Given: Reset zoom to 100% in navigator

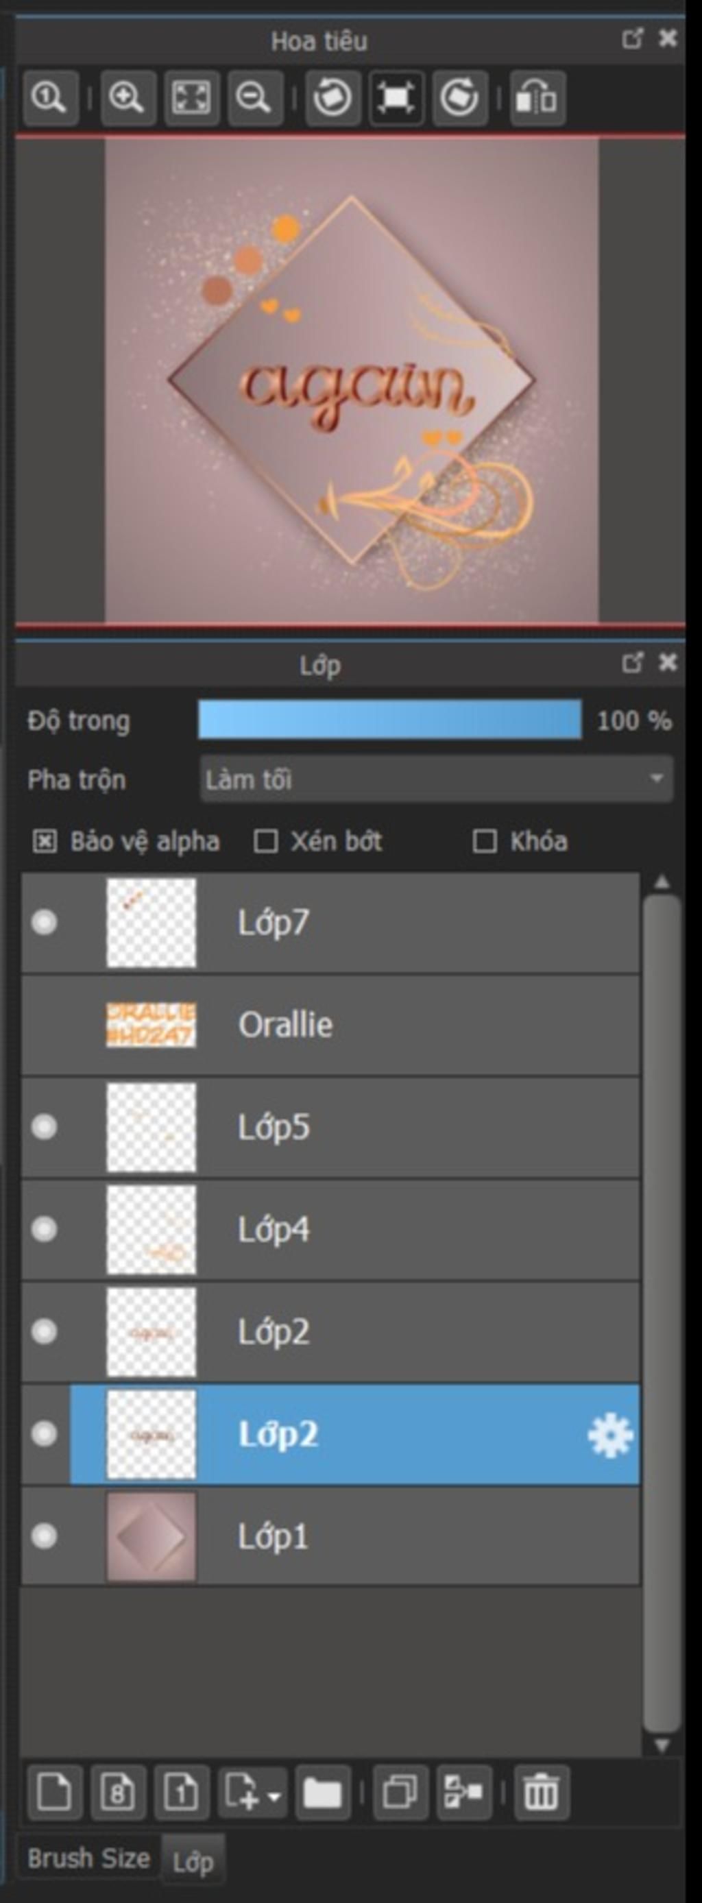Looking at the screenshot, I should (x=50, y=97).
